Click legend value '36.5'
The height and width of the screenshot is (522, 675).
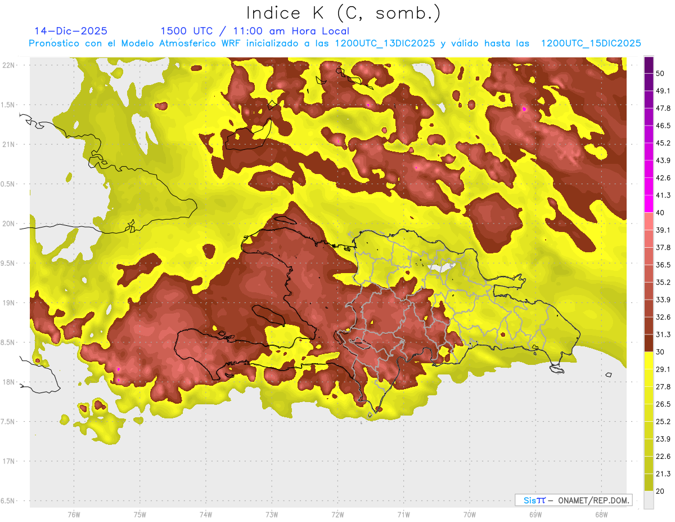tap(663, 265)
